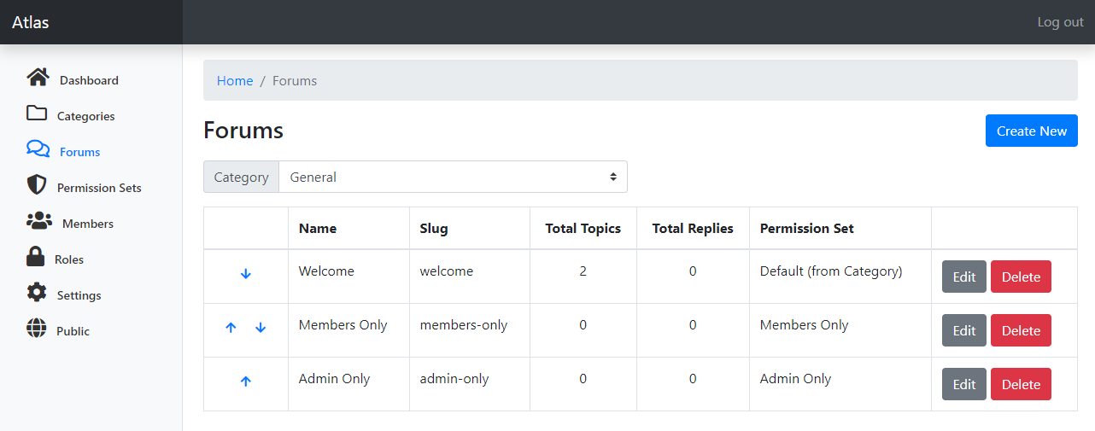
Task: Go to Home via breadcrumb link
Action: [x=235, y=81]
